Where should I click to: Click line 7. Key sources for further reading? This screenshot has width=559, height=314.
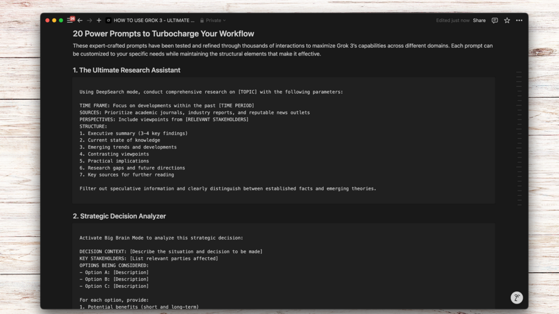pos(127,175)
